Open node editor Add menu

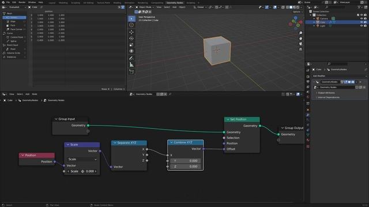pyautogui.click(x=27, y=94)
